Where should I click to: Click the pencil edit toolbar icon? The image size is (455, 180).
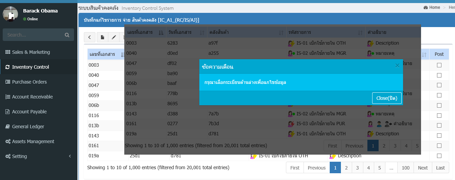(x=113, y=37)
